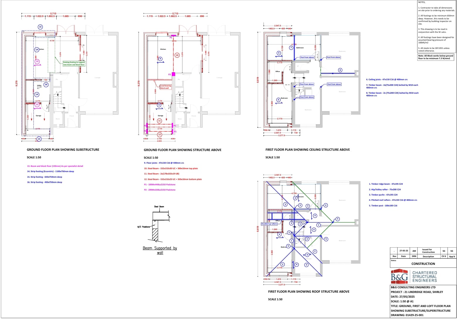Click the B&G brick logo
Viewport: 457px width, 319px height.
(x=399, y=276)
